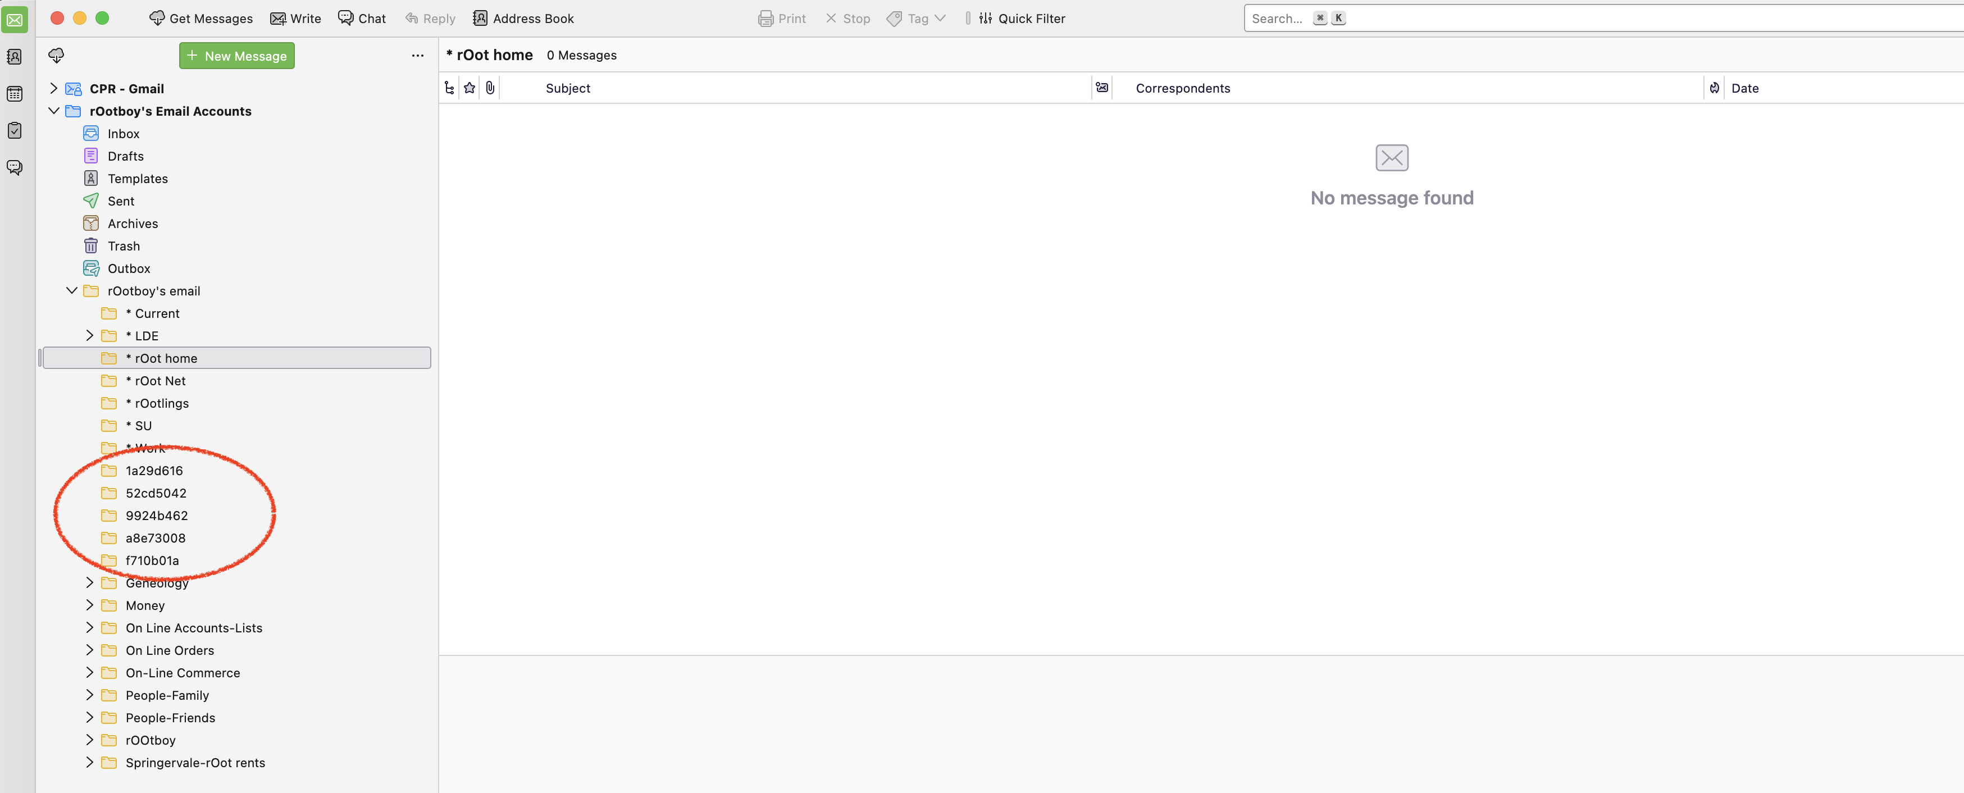Screen dimensions: 1964x793
Task: Click the junk status column icon
Action: coord(1714,88)
